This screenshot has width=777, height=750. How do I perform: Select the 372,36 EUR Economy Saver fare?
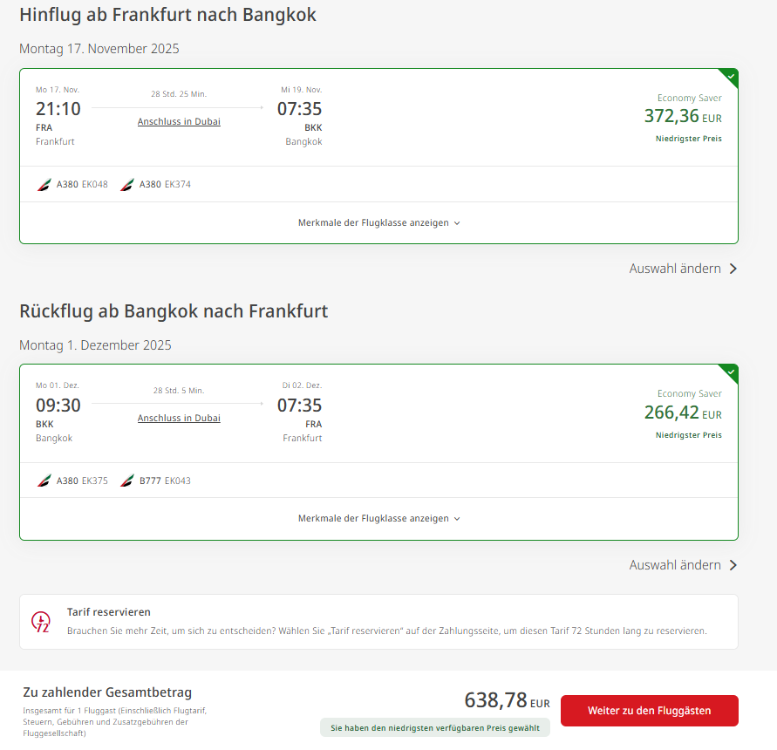(683, 118)
